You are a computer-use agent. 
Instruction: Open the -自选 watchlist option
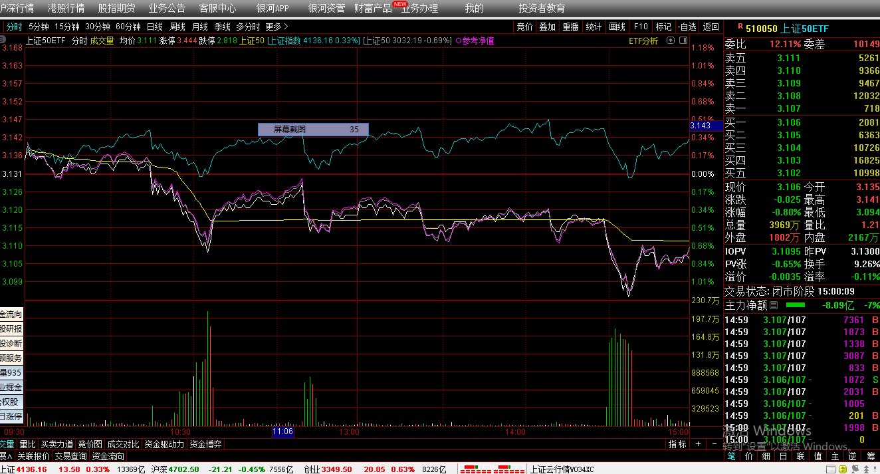[687, 27]
